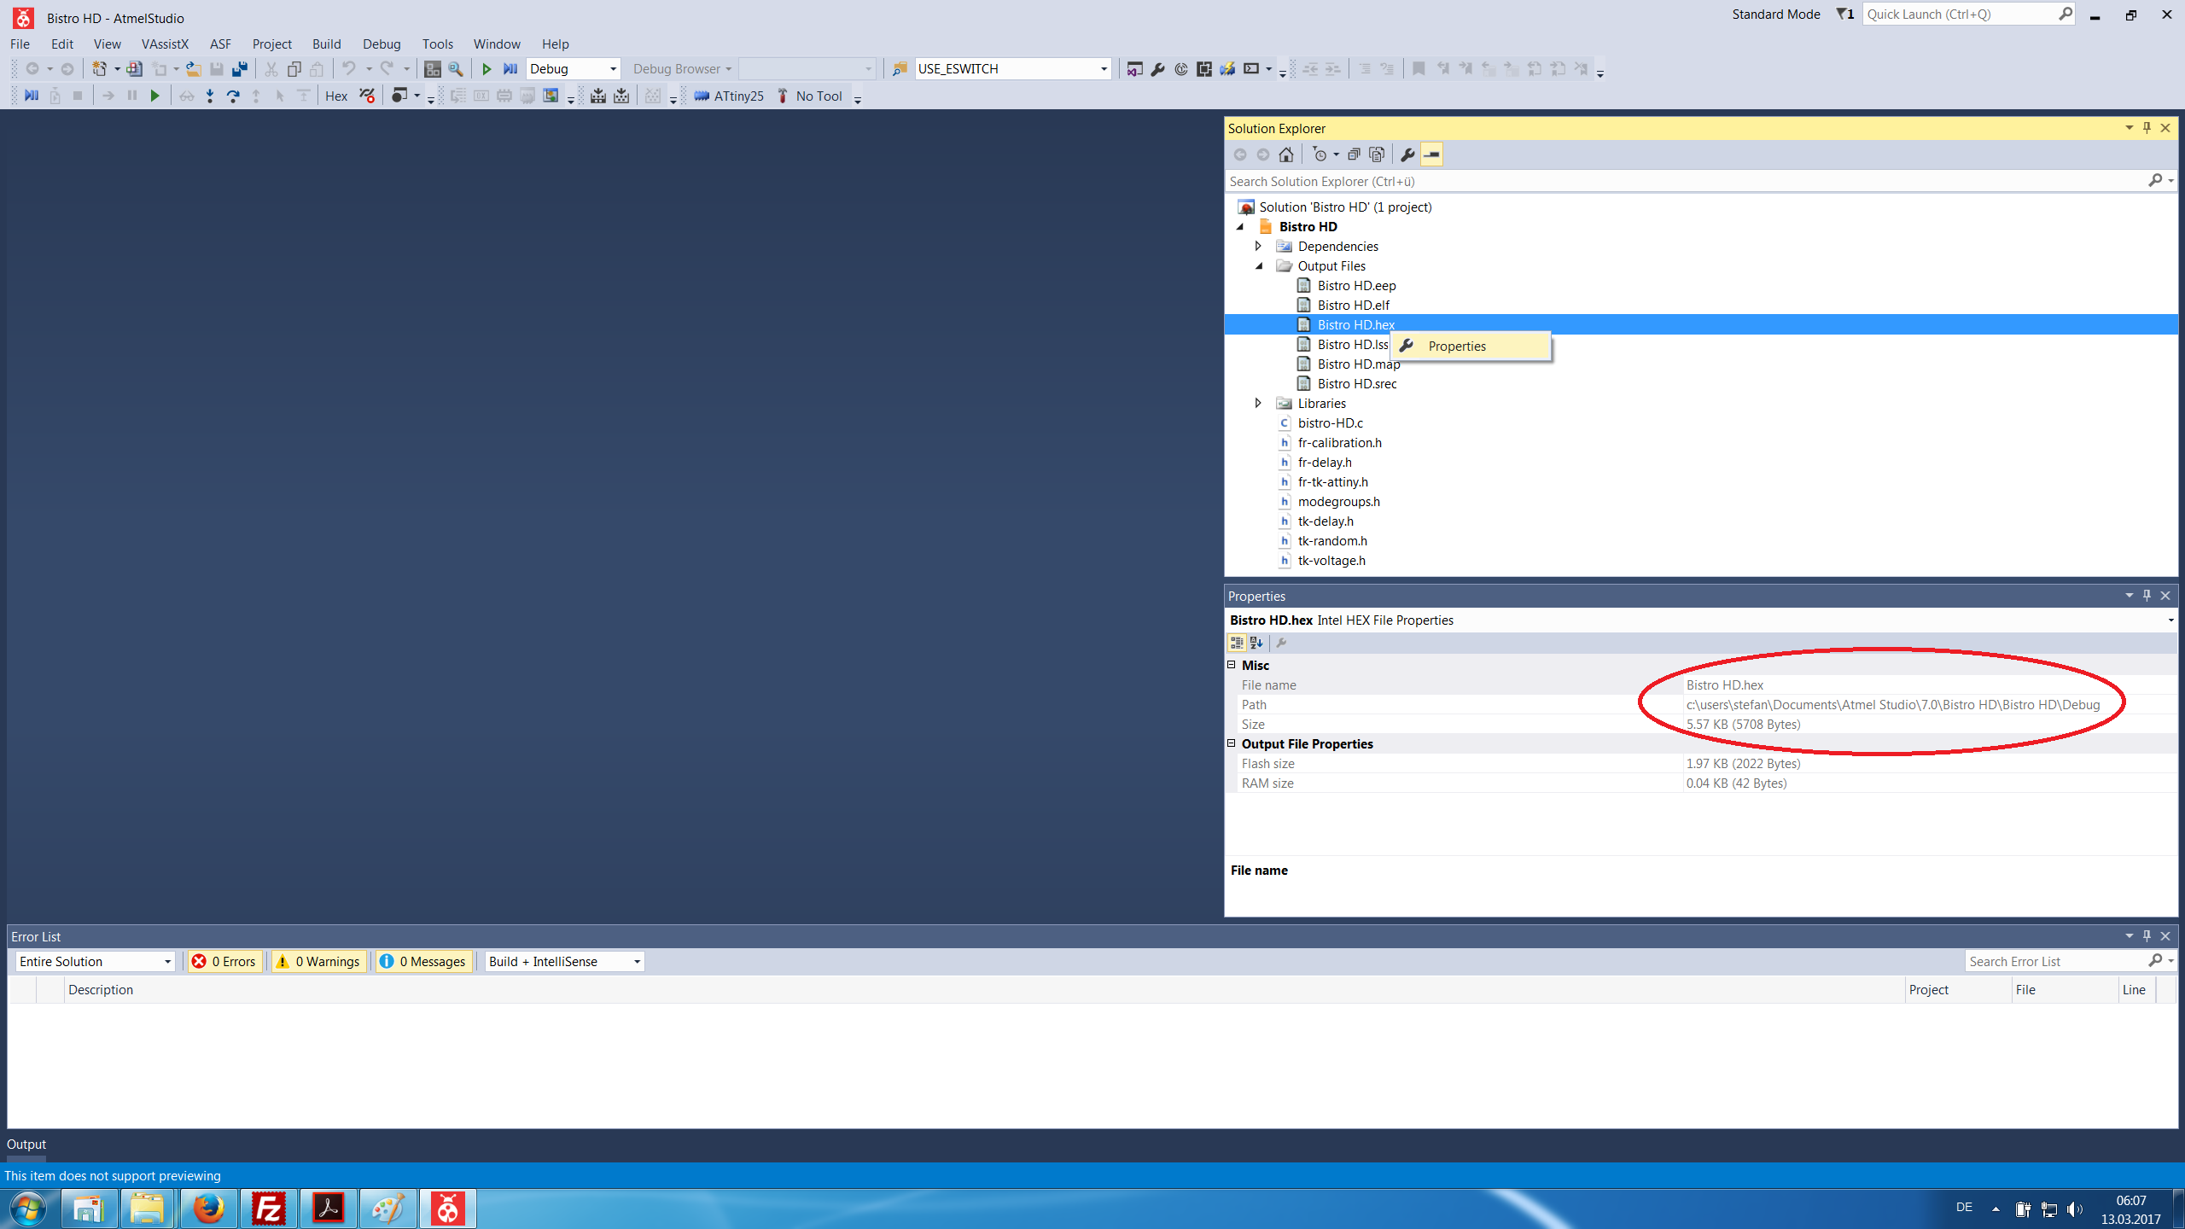Image resolution: width=2185 pixels, height=1229 pixels.
Task: Click the Line column header
Action: pos(2136,990)
